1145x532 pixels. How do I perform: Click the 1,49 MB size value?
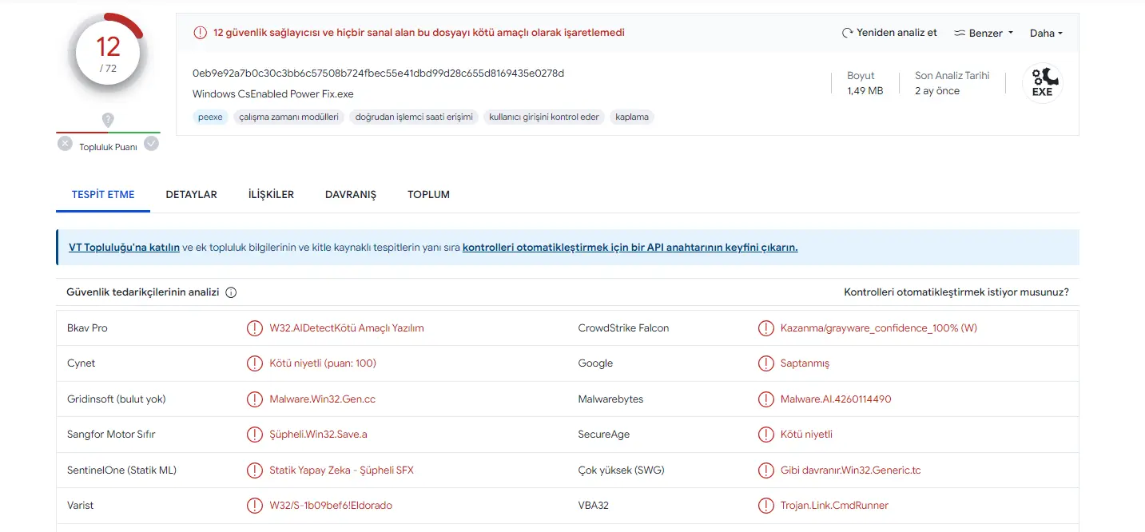[x=865, y=91]
